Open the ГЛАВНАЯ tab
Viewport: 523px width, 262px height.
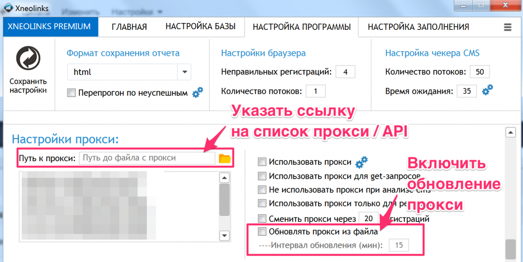pyautogui.click(x=129, y=27)
